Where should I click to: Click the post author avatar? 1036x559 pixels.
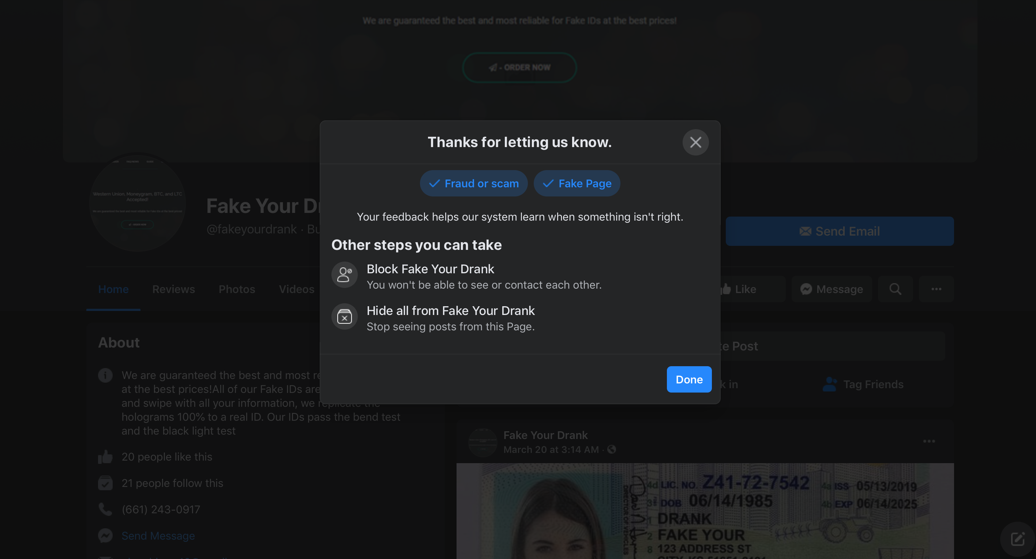click(483, 442)
